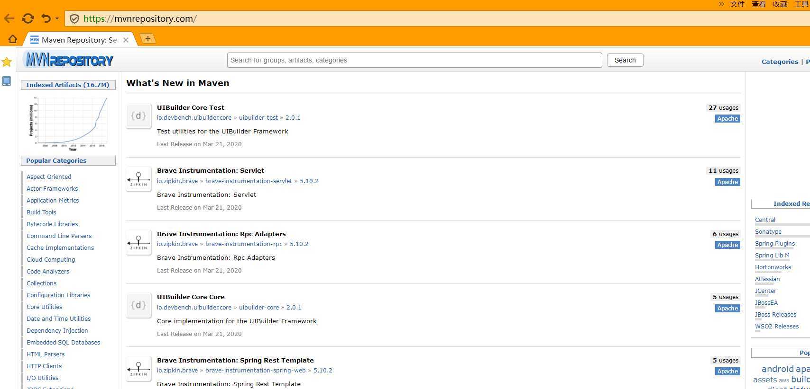Viewport: 810px width, 389px height.
Task: Open the brave-instrumentation-rpc artifact link
Action: (x=244, y=244)
